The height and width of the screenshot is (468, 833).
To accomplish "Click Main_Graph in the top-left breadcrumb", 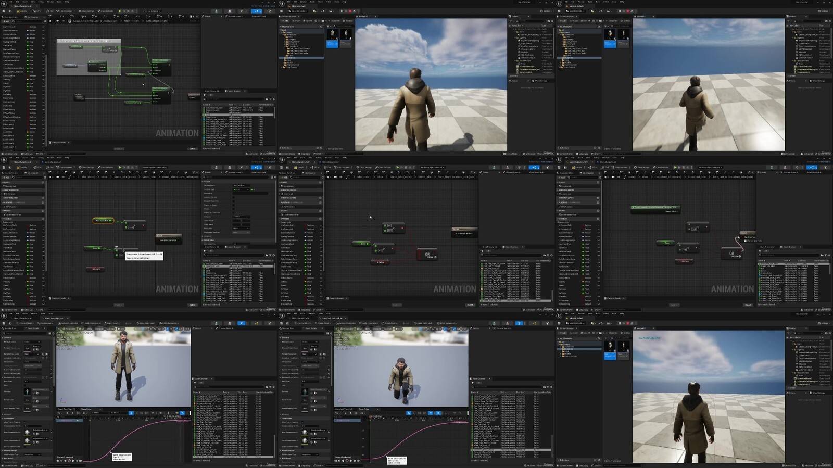I will (x=131, y=21).
